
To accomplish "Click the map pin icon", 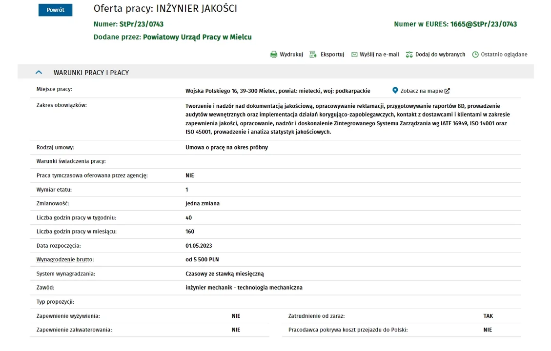I will pyautogui.click(x=395, y=90).
